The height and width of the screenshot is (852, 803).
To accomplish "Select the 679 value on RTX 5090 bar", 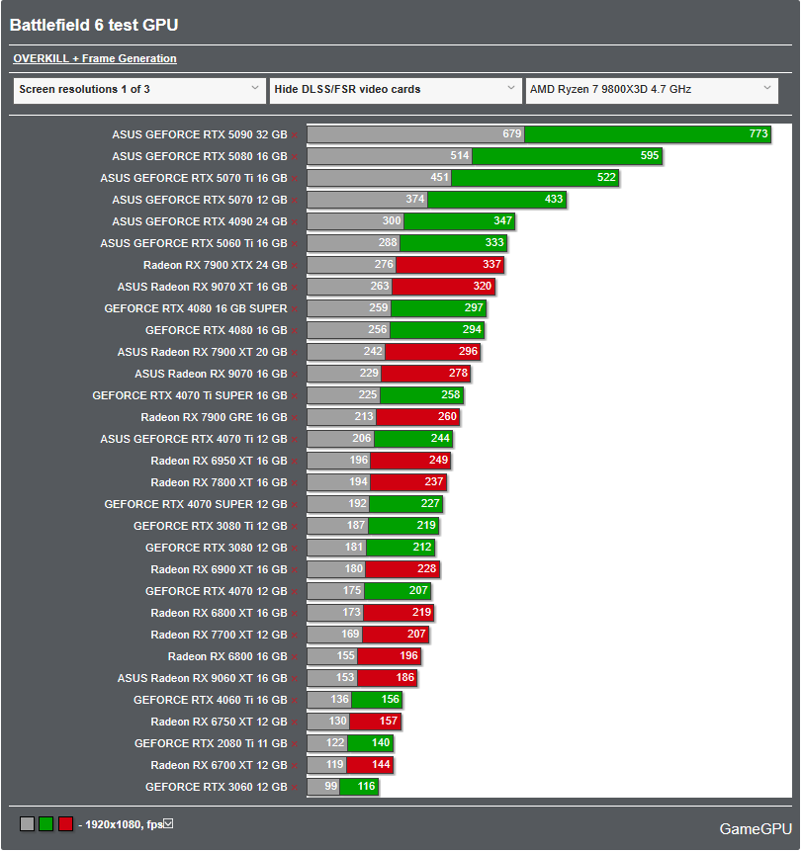I will click(511, 134).
